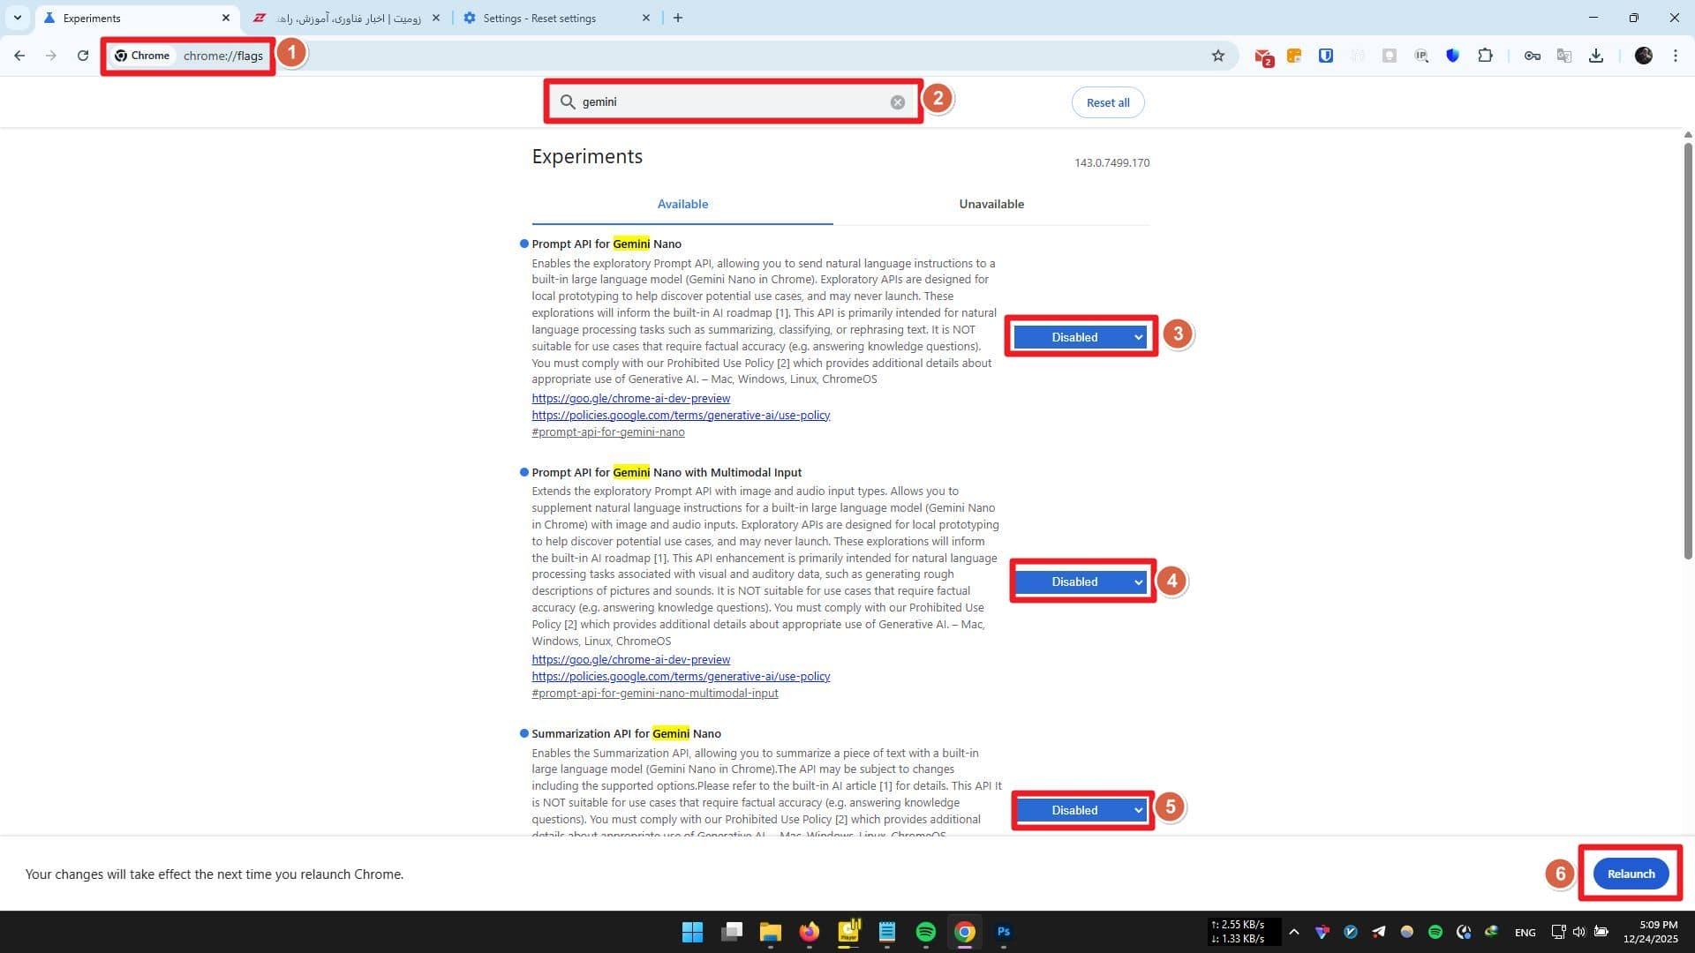The width and height of the screenshot is (1695, 953).
Task: Go forward to the next page
Action: click(51, 56)
